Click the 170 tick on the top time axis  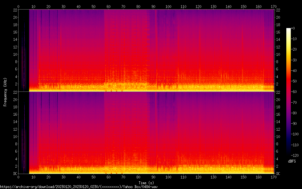(274, 6)
